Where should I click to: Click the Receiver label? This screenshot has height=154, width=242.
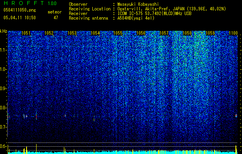pos(78,13)
